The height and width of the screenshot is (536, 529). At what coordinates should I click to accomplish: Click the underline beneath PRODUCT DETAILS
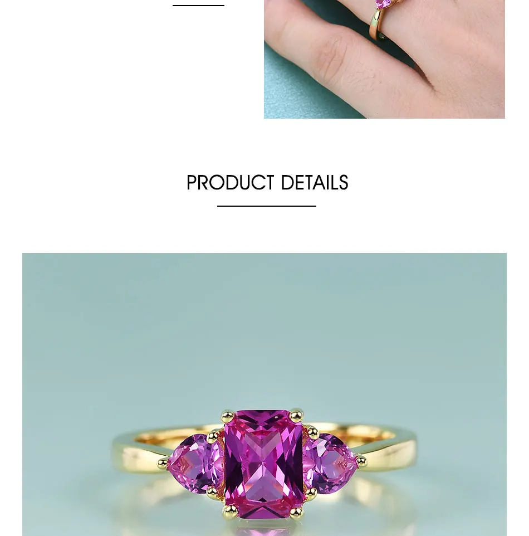pos(267,206)
